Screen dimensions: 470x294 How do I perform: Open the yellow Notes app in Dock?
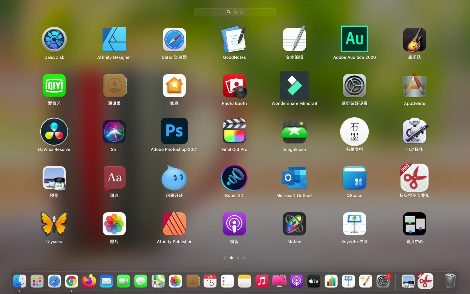(x=245, y=281)
